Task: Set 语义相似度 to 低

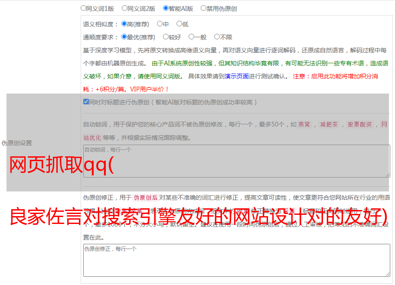Action: (179, 24)
